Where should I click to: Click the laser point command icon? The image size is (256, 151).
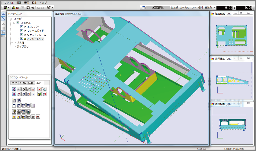[x=33, y=89]
